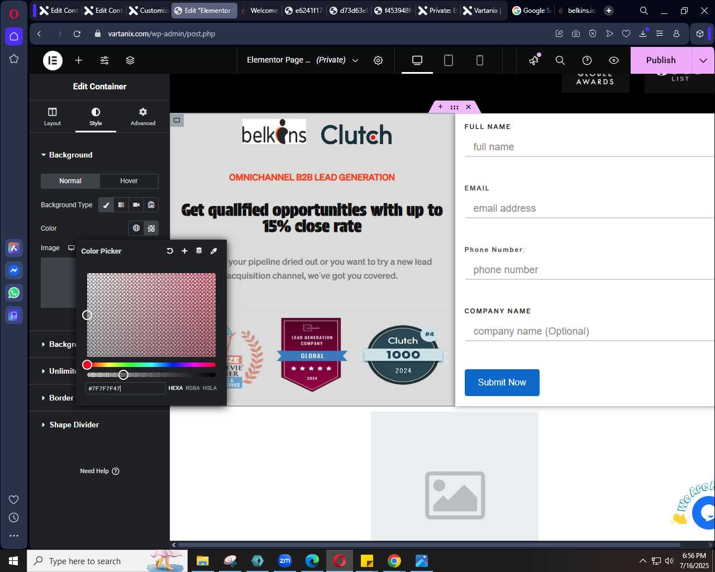Save color as new global with plus icon

point(184,251)
